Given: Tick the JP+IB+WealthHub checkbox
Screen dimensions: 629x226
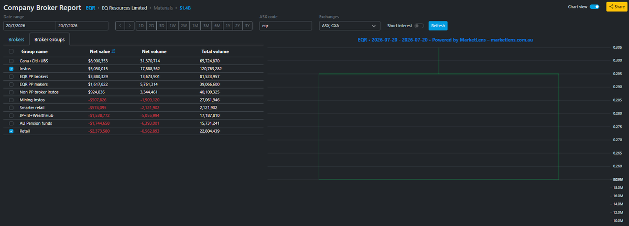Looking at the screenshot, I should 11,115.
